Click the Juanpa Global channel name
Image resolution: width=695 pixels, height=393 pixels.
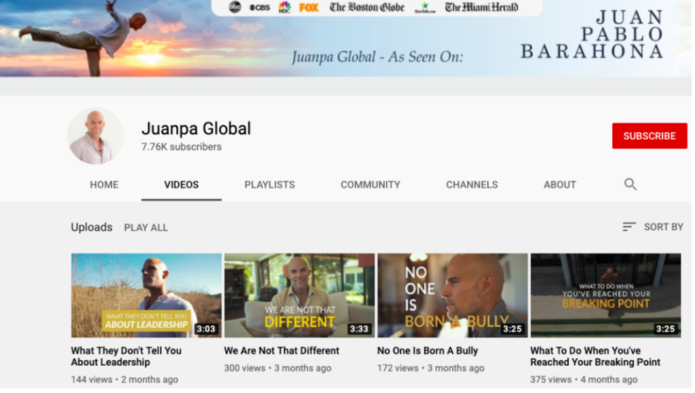[x=196, y=128]
